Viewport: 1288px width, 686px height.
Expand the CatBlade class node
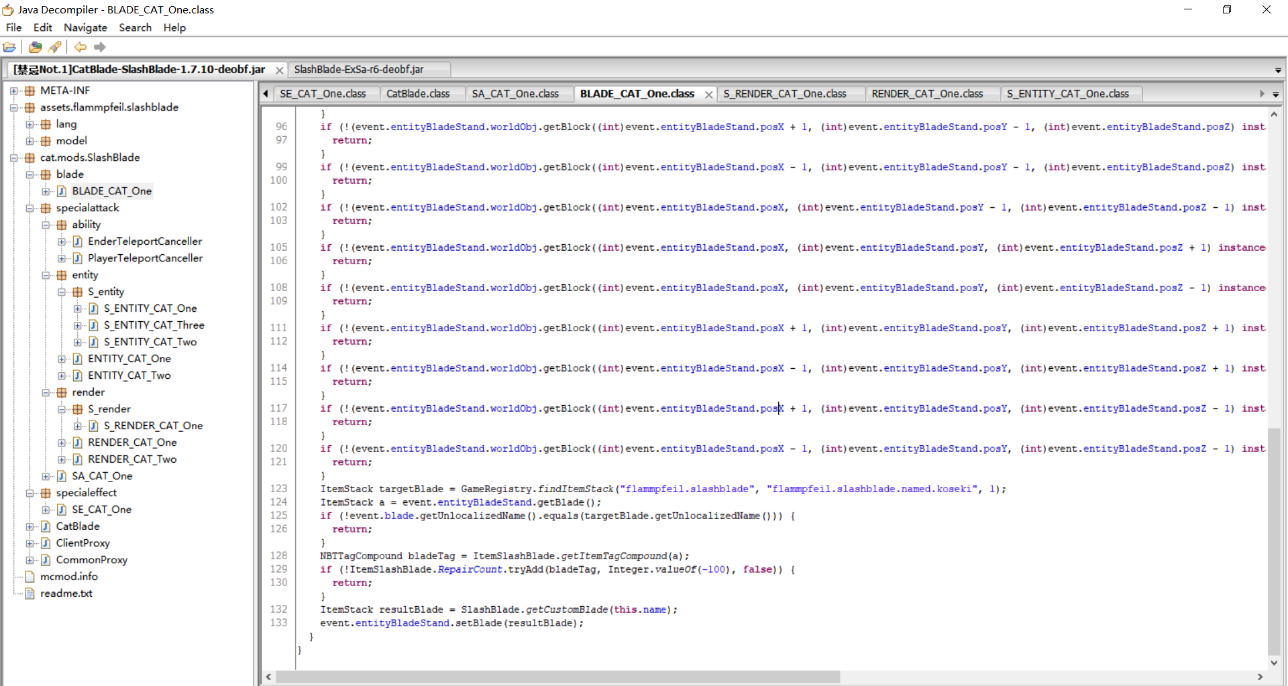pyautogui.click(x=30, y=526)
